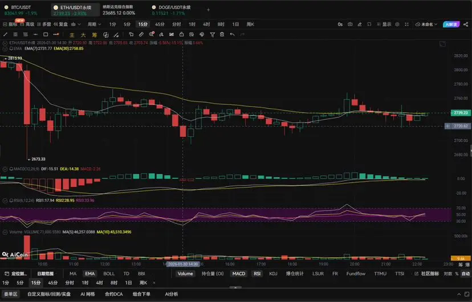Open the 显示 display options menu

pos(384,25)
